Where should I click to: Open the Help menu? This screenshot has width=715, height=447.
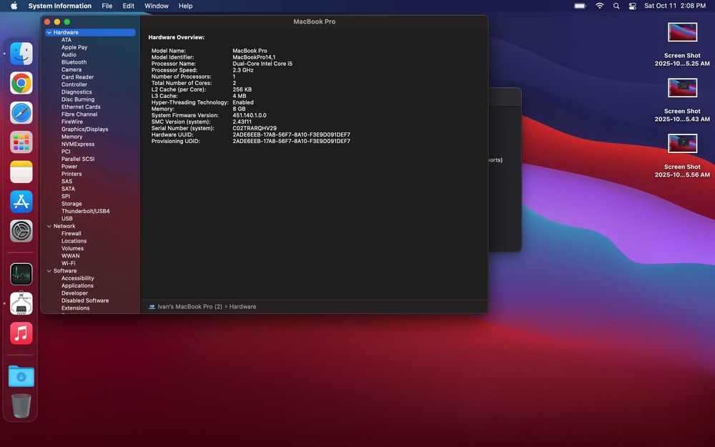(x=186, y=6)
